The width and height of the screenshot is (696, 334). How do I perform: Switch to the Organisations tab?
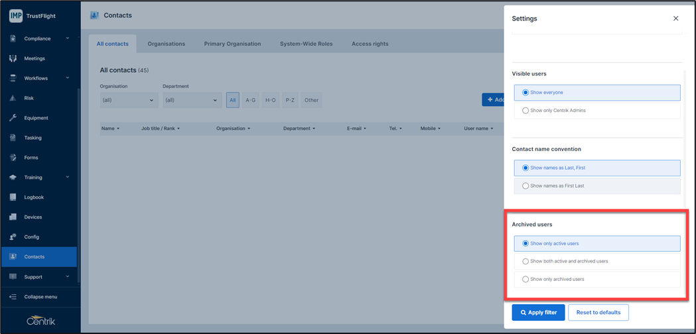click(166, 44)
